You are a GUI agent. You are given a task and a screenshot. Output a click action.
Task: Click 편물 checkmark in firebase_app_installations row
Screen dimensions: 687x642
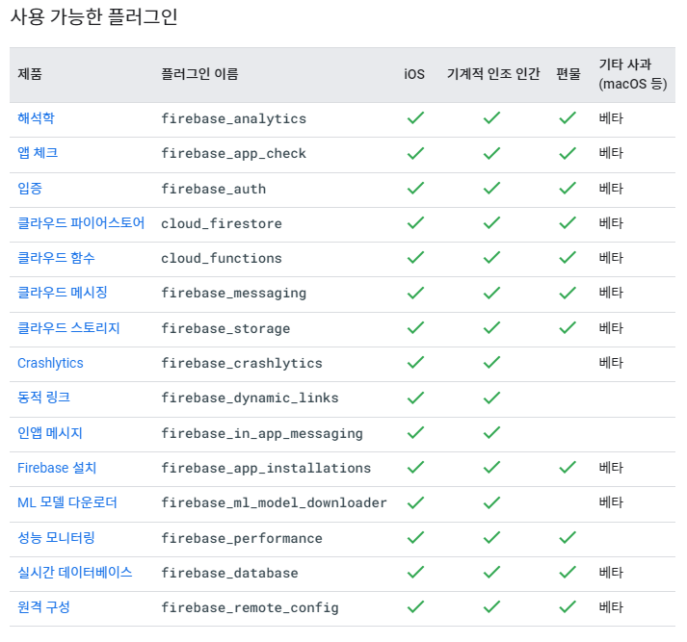[568, 468]
